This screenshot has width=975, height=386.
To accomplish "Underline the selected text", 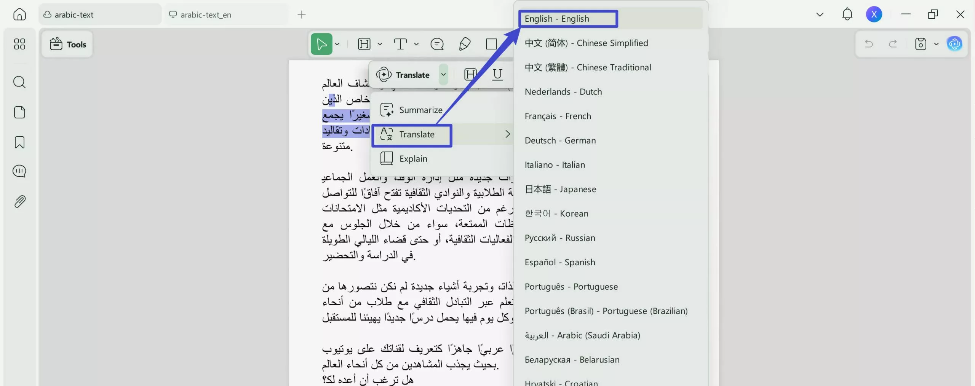I will coord(497,74).
